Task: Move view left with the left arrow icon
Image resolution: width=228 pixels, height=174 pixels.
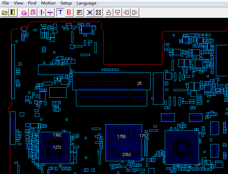Action: click(x=126, y=12)
